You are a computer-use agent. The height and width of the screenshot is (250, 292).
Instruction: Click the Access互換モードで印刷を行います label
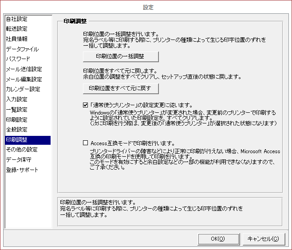point(132,143)
